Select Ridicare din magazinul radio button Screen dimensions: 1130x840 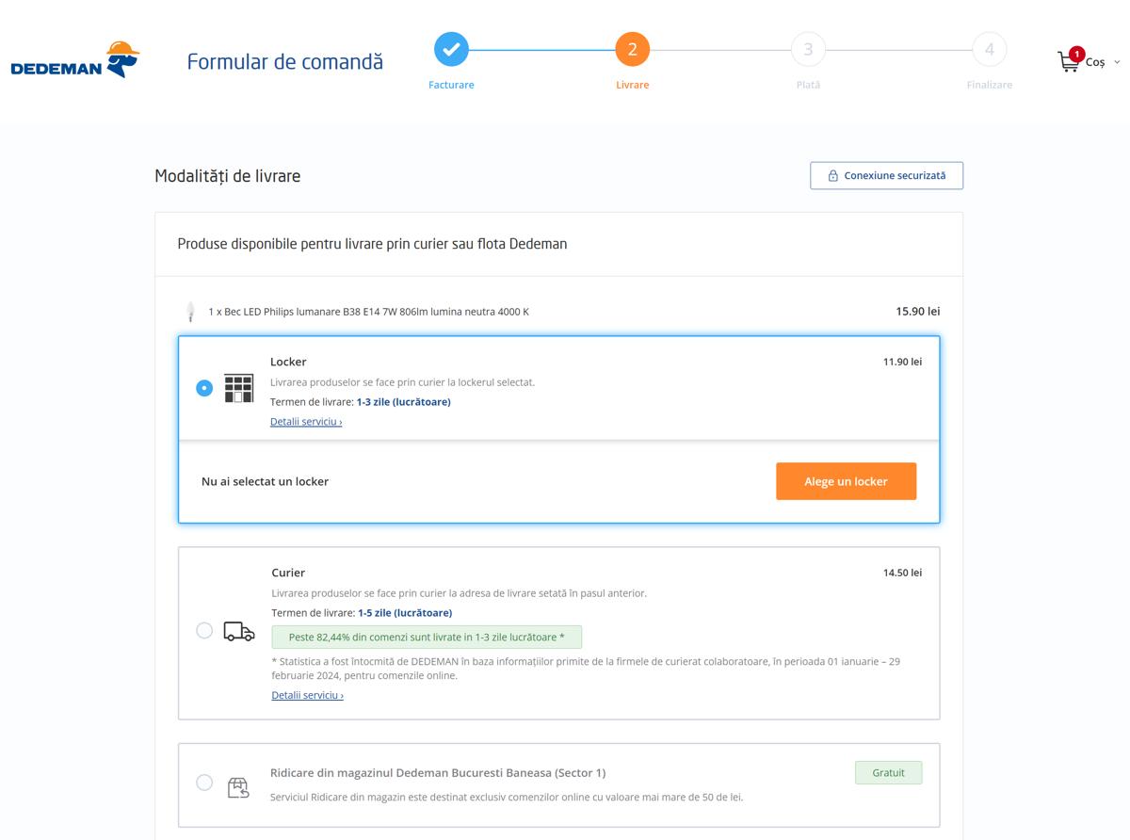204,783
